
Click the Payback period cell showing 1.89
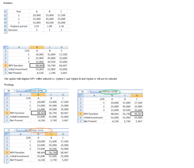point(50,26)
